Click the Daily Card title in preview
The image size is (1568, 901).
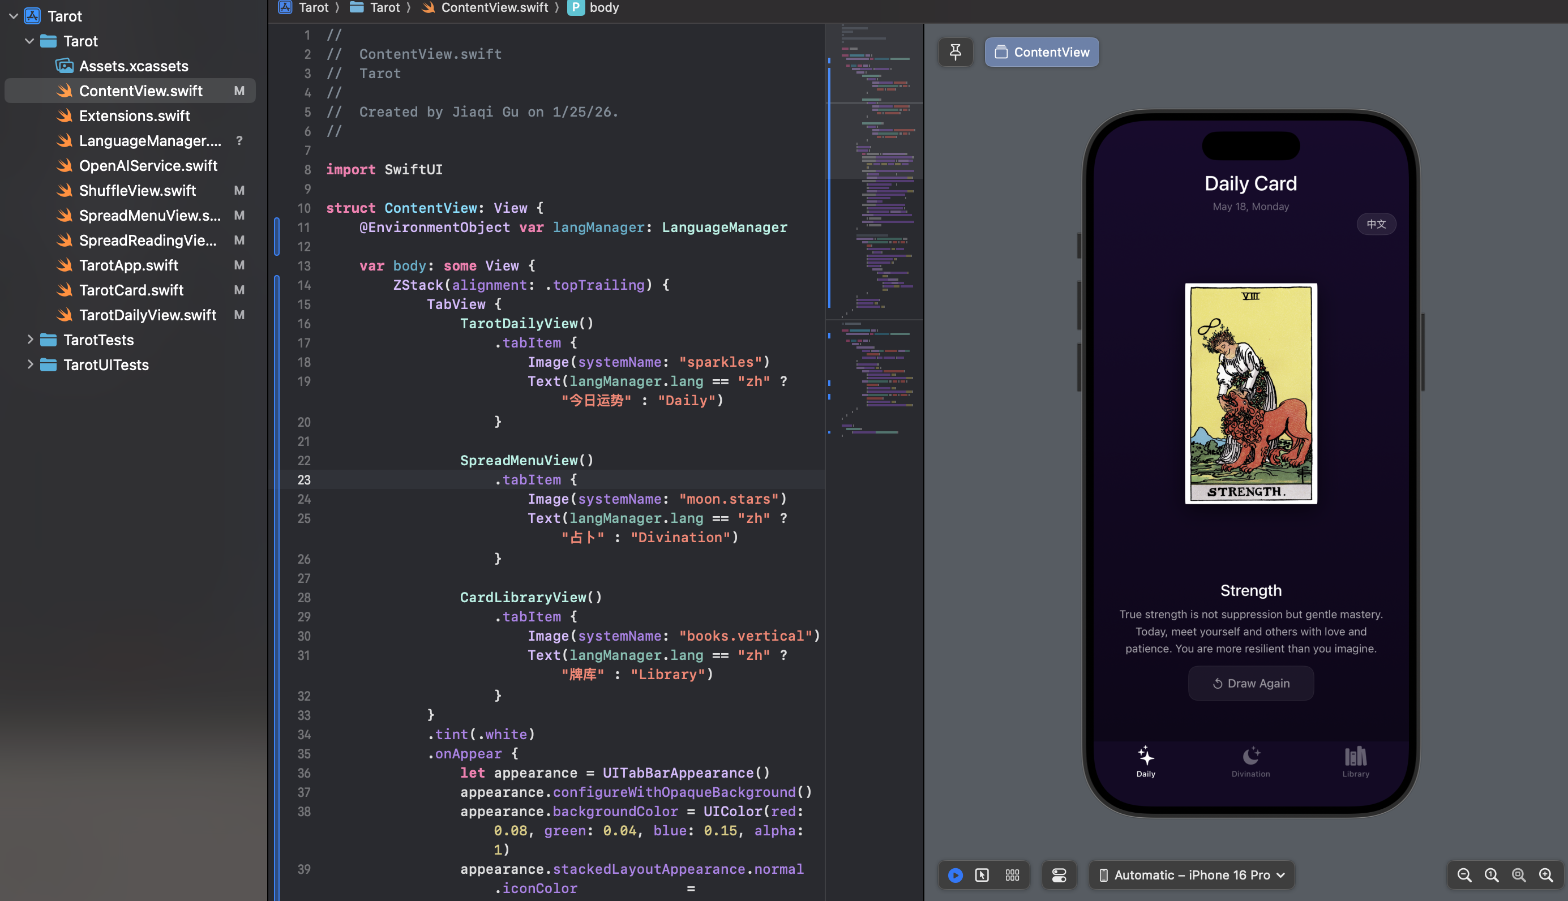(x=1250, y=183)
